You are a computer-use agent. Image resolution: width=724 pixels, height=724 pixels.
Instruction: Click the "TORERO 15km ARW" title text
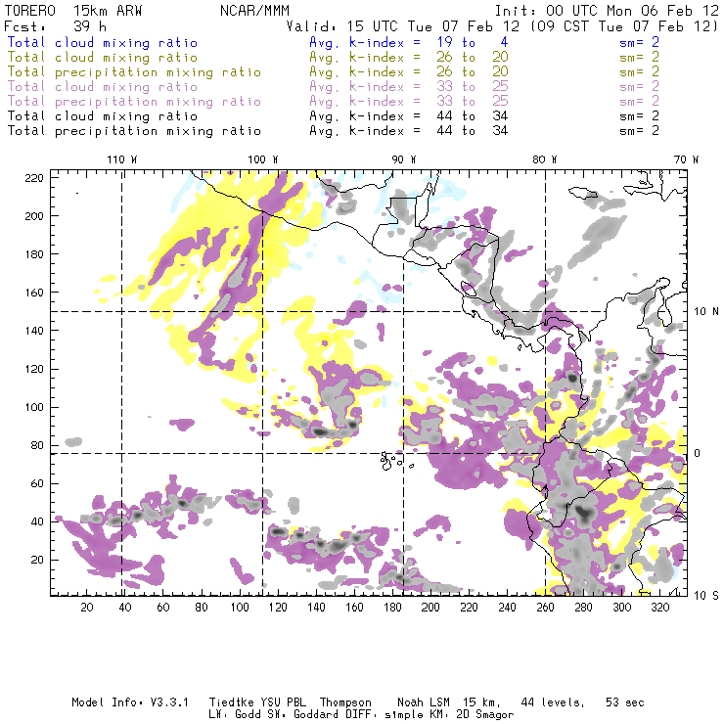73,11
